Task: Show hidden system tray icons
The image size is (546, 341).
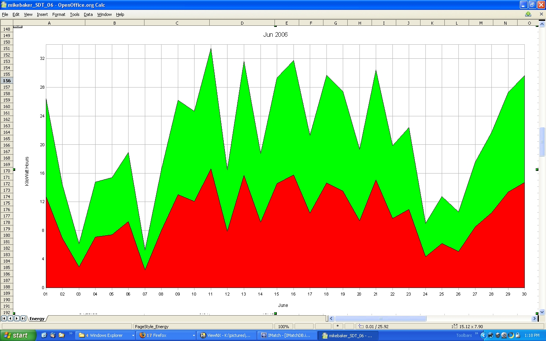Action: 483,335
